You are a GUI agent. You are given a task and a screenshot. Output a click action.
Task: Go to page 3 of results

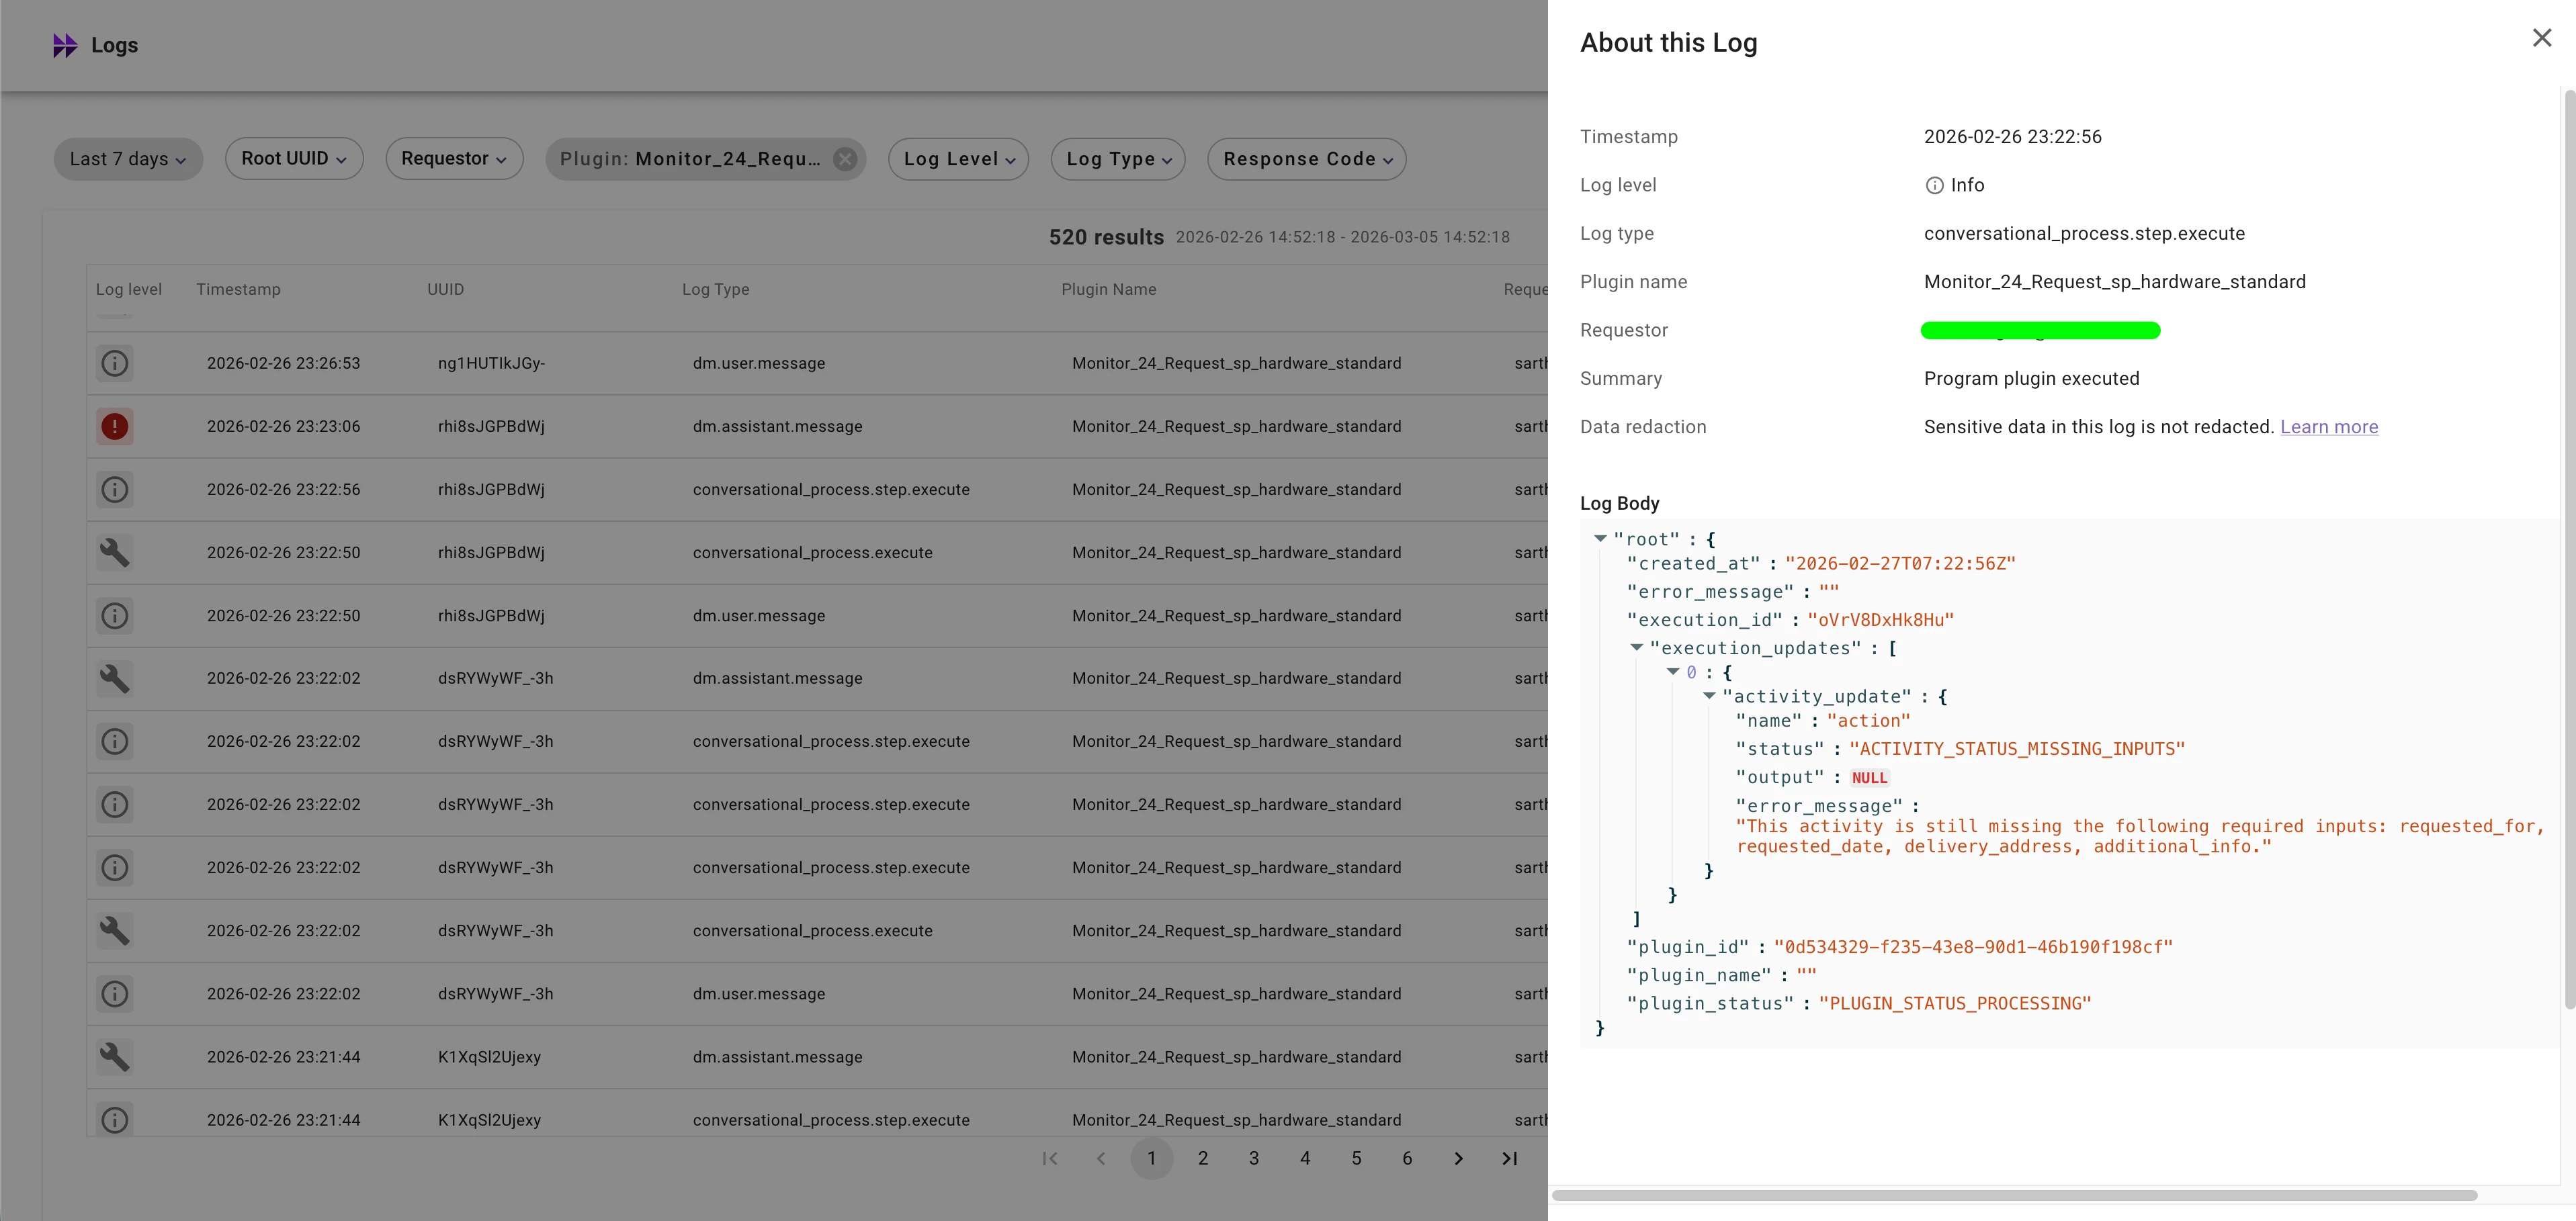[x=1253, y=1158]
